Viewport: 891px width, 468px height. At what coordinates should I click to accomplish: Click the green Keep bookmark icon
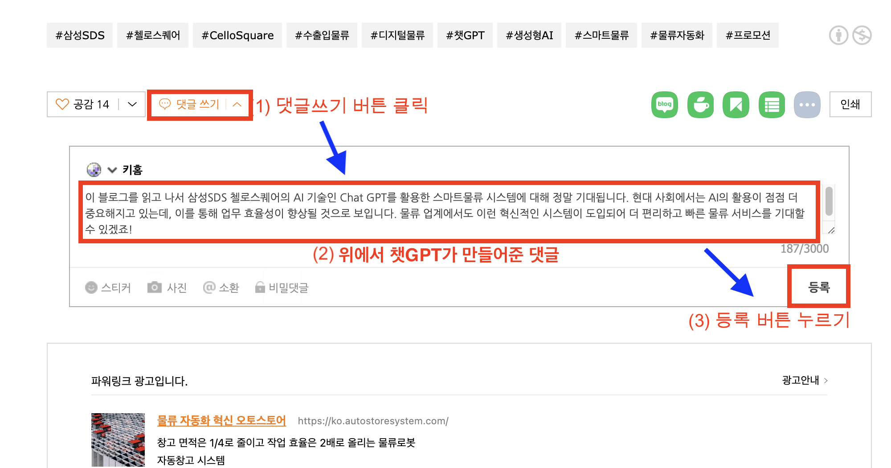click(736, 105)
